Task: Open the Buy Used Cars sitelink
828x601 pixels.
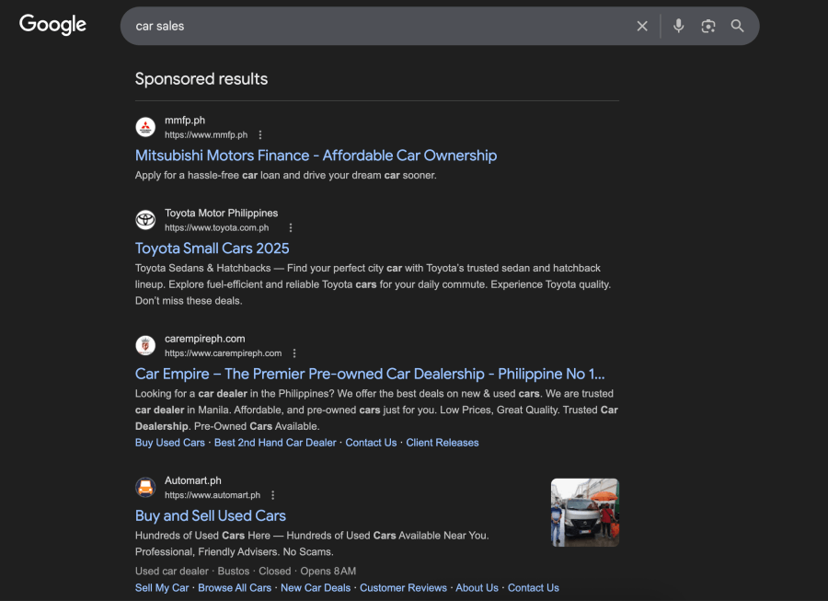Action: coord(169,443)
